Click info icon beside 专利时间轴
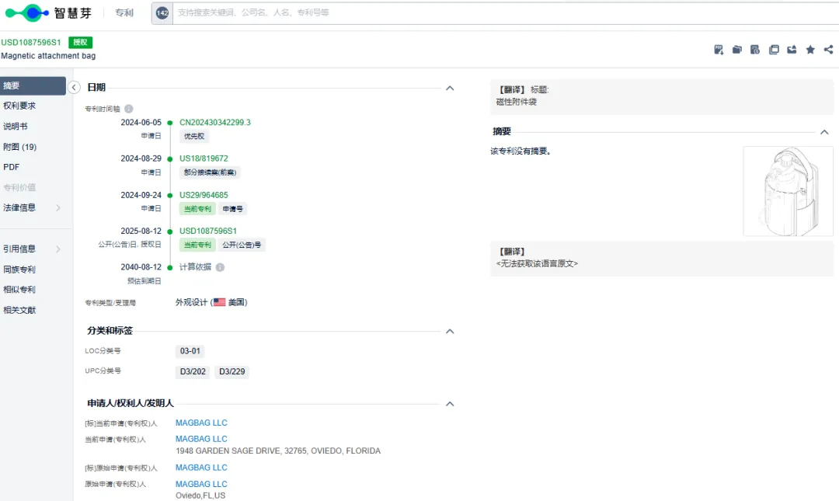This screenshot has height=501, width=839. 129,109
